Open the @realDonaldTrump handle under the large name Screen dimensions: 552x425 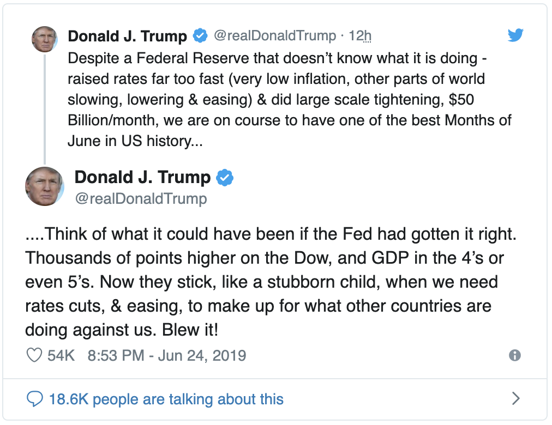point(141,199)
